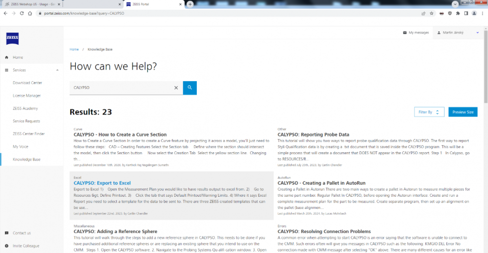This screenshot has width=488, height=253.
Task: Click the sunglasses extension icon in toolbar
Action: 442,13
